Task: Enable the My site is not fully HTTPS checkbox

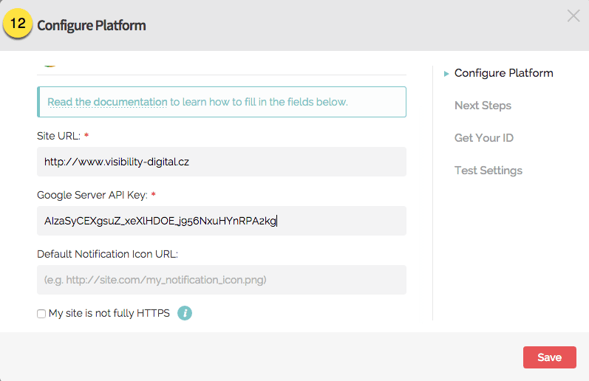Action: (x=41, y=314)
